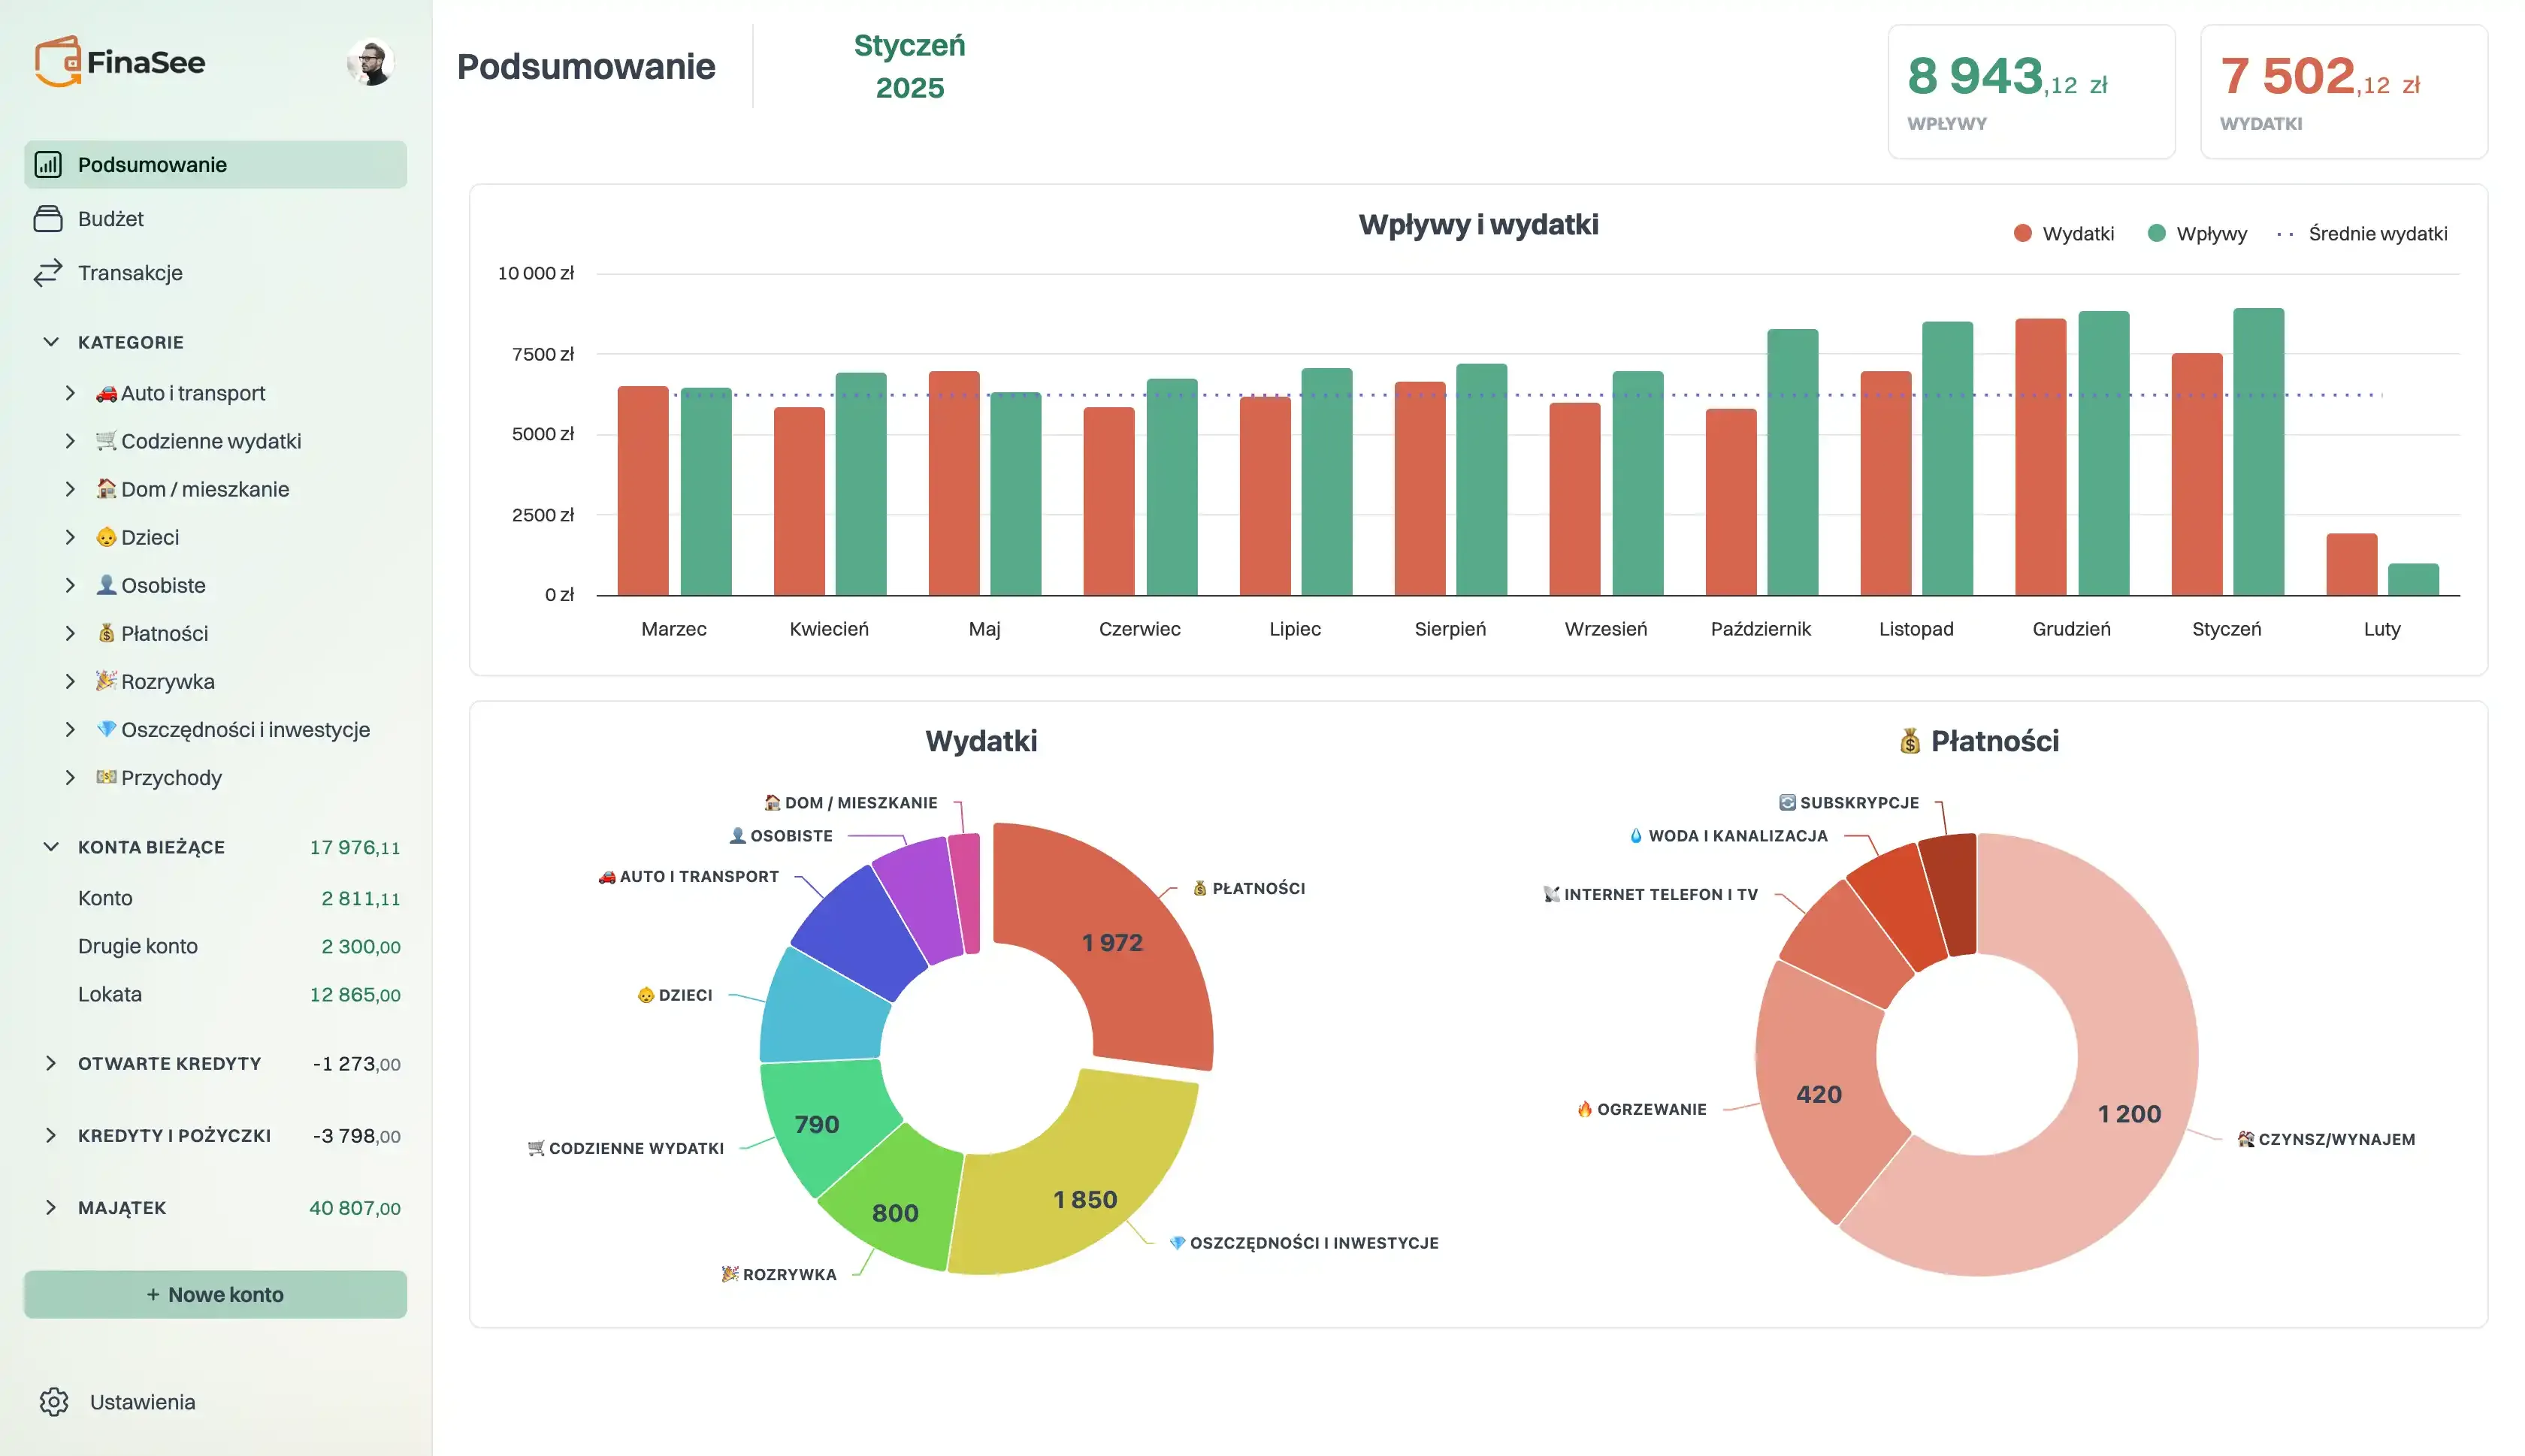This screenshot has height=1456, width=2525.
Task: Open Transakcje via the arrows icon
Action: [50, 272]
